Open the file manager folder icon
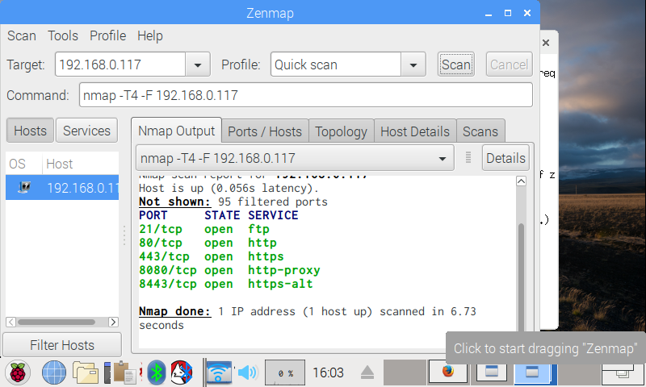The image size is (646, 387). [x=86, y=372]
